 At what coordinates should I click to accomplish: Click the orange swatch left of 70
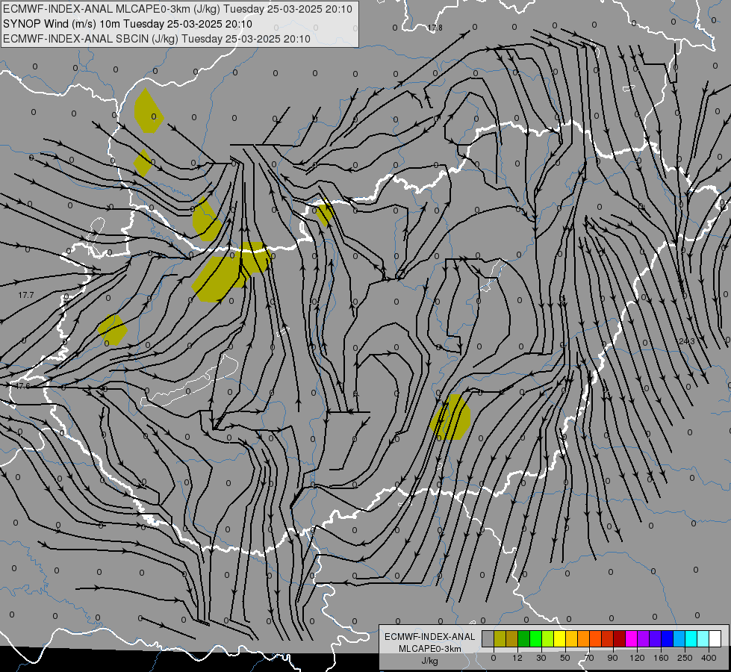pos(584,638)
